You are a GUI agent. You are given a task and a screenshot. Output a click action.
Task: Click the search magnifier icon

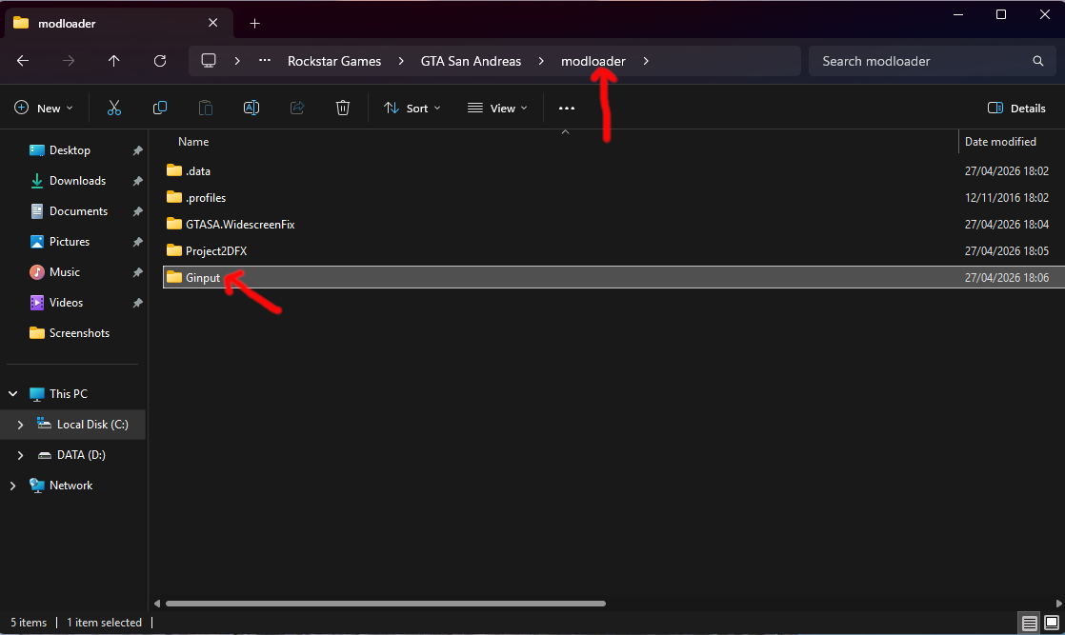tap(1037, 61)
